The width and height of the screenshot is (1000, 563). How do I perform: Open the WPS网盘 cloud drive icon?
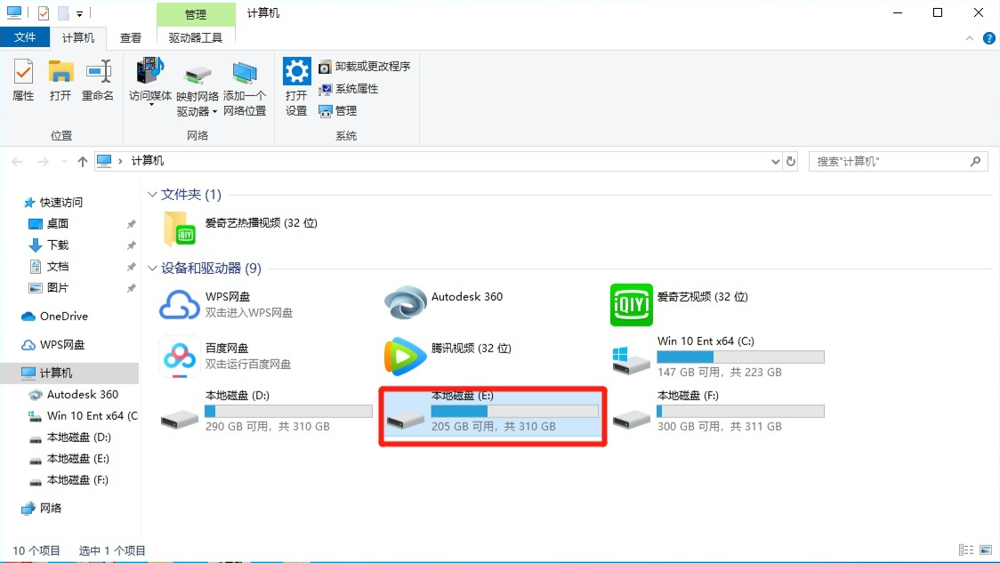tap(180, 304)
